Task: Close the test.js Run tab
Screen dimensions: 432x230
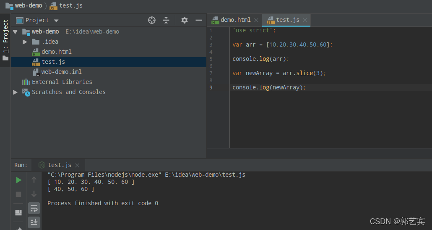Action: click(77, 165)
